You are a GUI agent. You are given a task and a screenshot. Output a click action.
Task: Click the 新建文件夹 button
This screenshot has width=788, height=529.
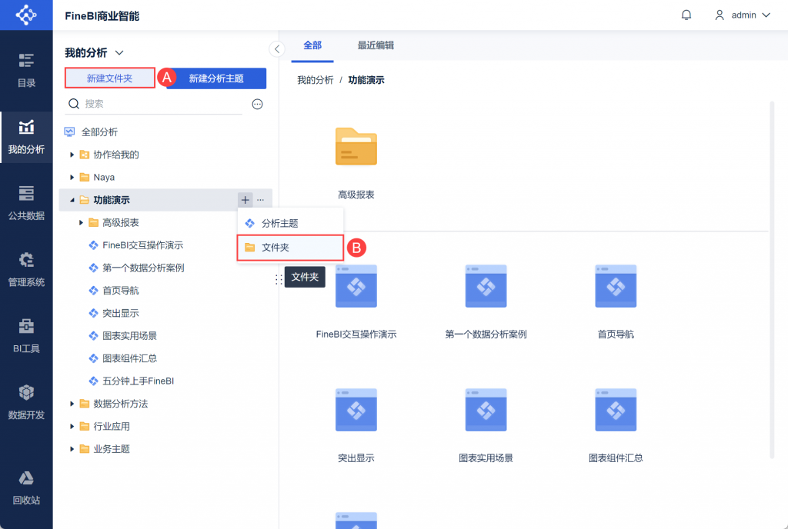click(109, 78)
